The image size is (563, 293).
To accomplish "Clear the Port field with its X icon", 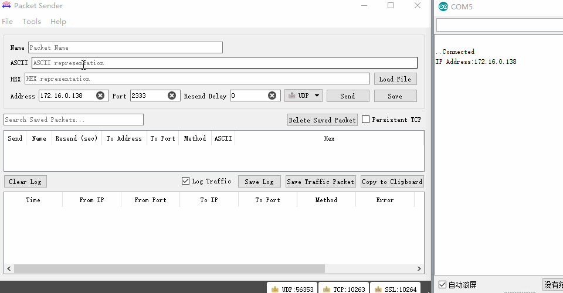I will [x=172, y=96].
